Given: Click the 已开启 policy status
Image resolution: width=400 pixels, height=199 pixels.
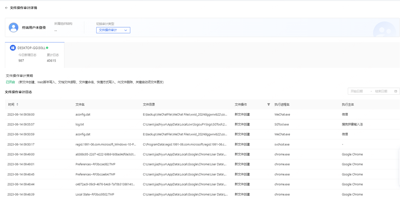Looking at the screenshot, I should (x=11, y=82).
